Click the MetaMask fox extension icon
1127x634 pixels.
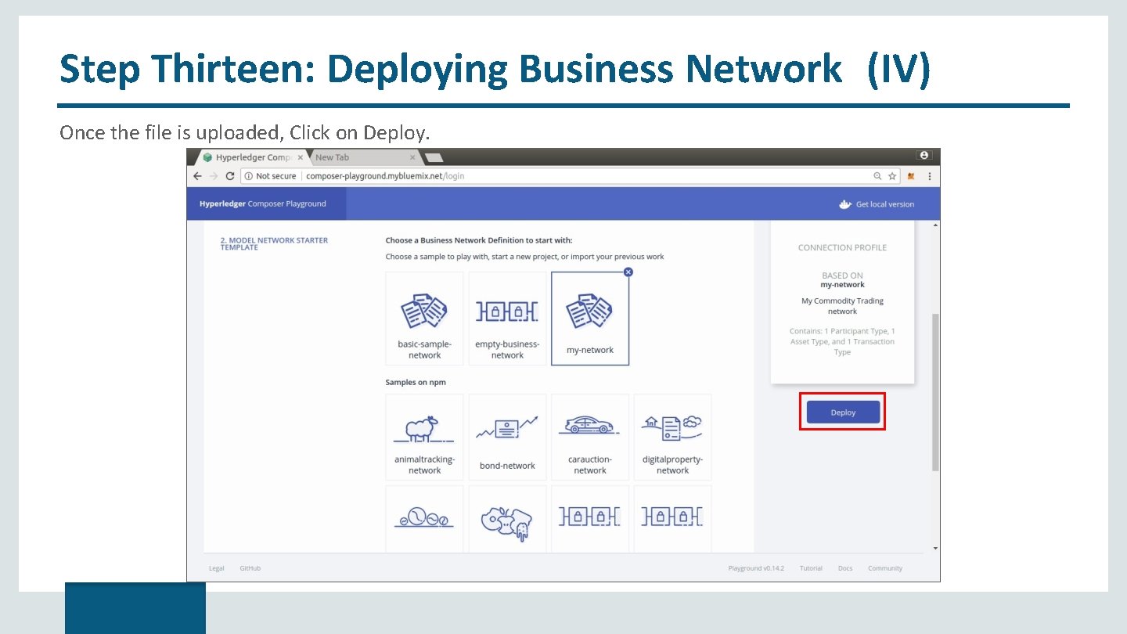coord(911,176)
